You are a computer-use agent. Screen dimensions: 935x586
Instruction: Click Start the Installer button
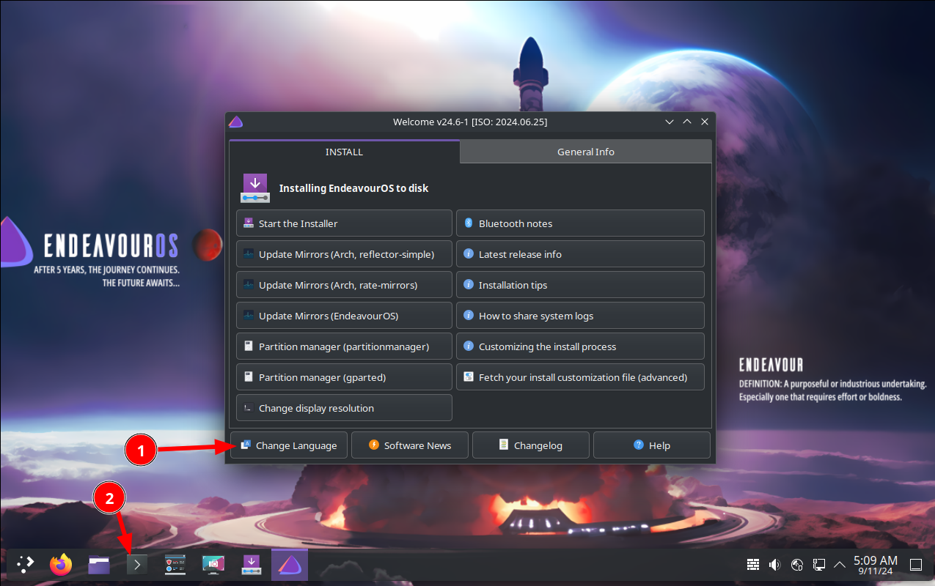point(344,223)
